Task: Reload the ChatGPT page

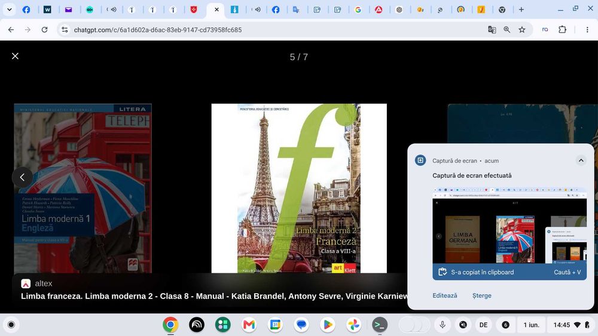Action: (44, 30)
